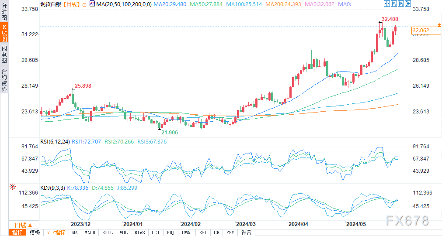Viewport: 442px width, 236px height.
Task: Select the BOLL indicator button
Action: point(107,233)
